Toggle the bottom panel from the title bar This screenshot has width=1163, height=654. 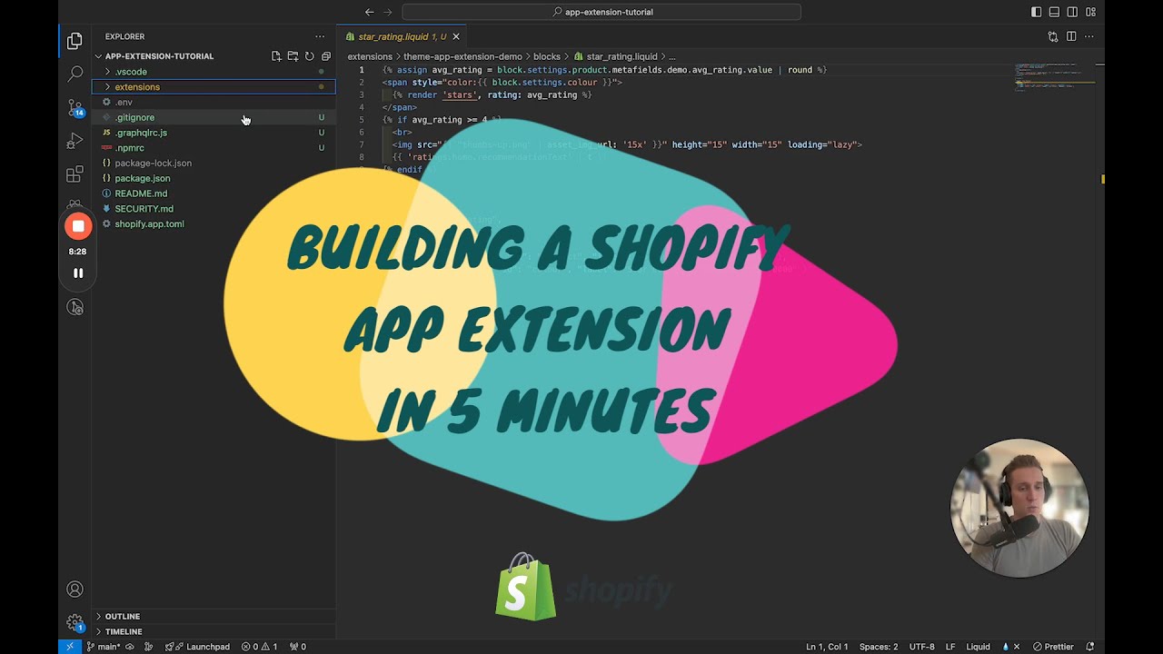pyautogui.click(x=1054, y=12)
